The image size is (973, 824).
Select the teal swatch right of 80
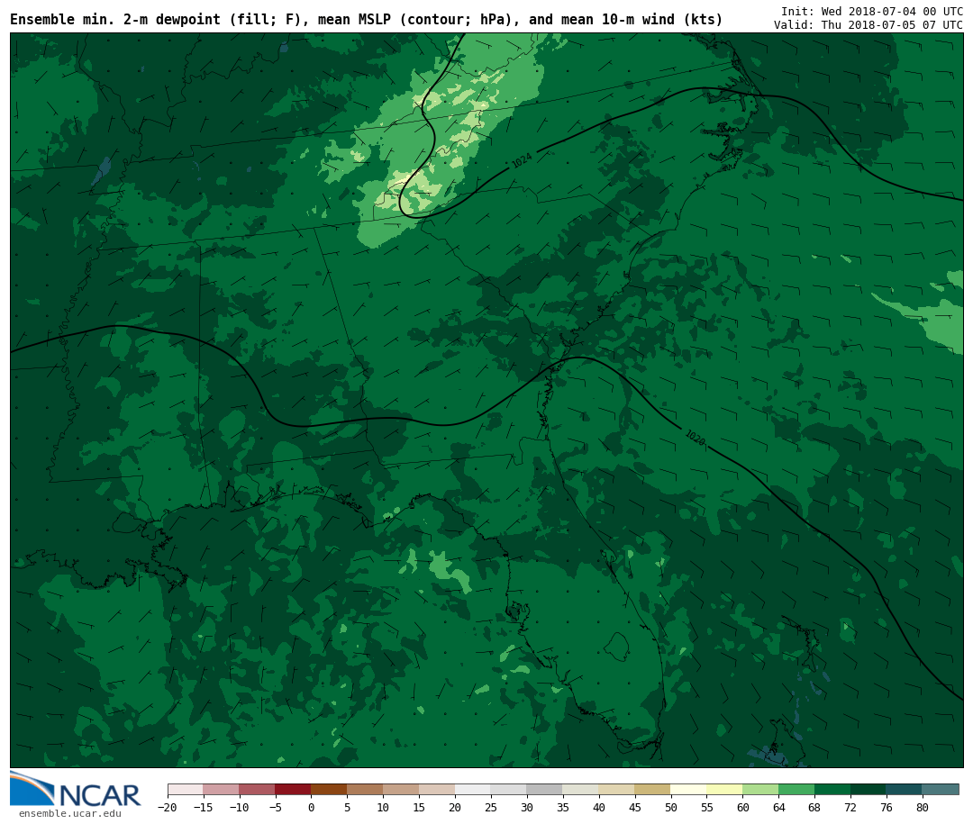940,790
